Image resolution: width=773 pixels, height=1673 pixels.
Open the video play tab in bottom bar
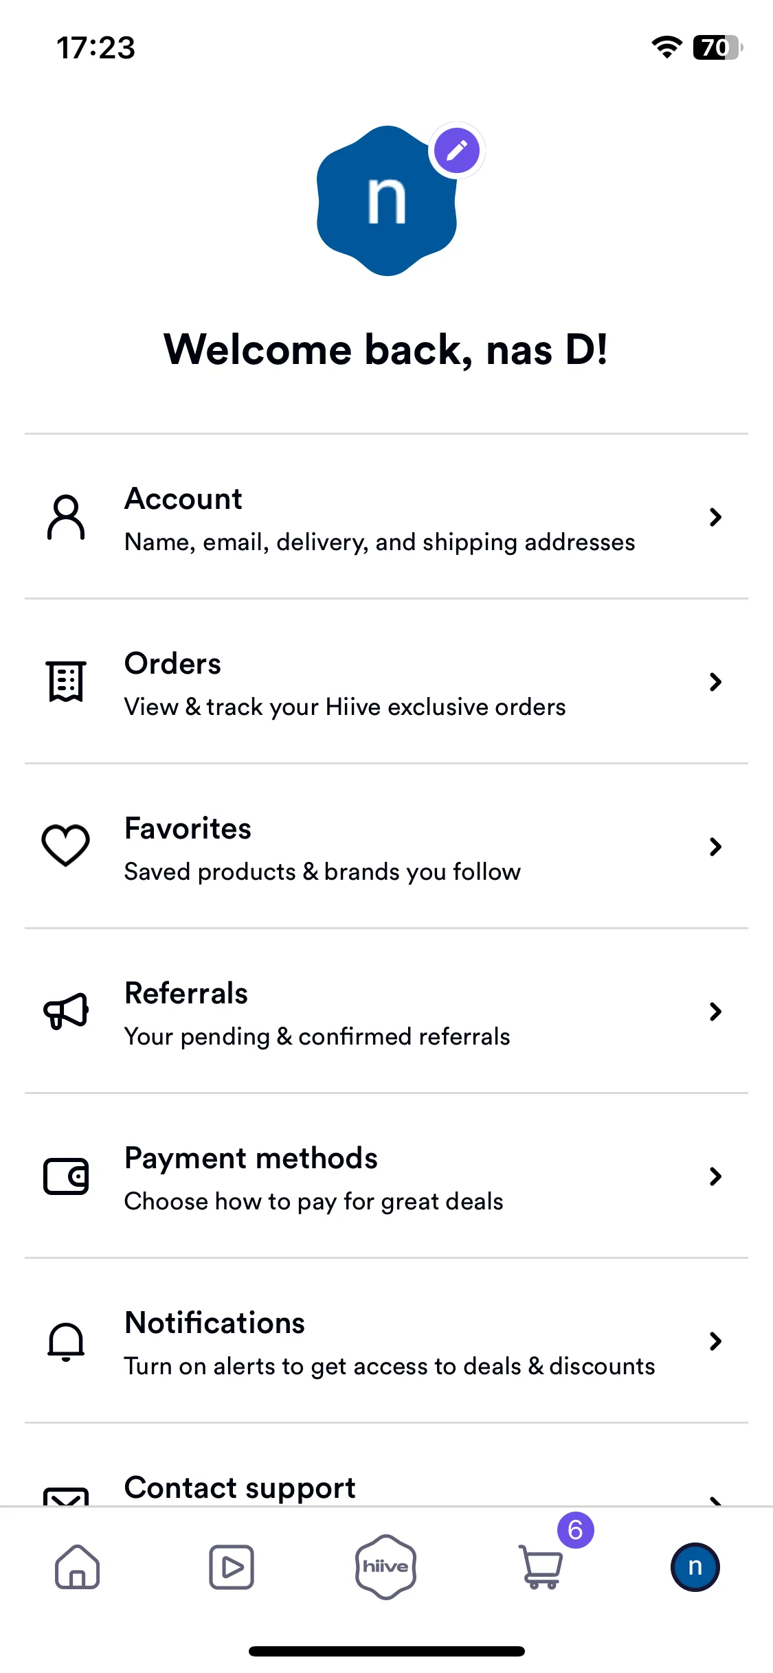(x=232, y=1567)
